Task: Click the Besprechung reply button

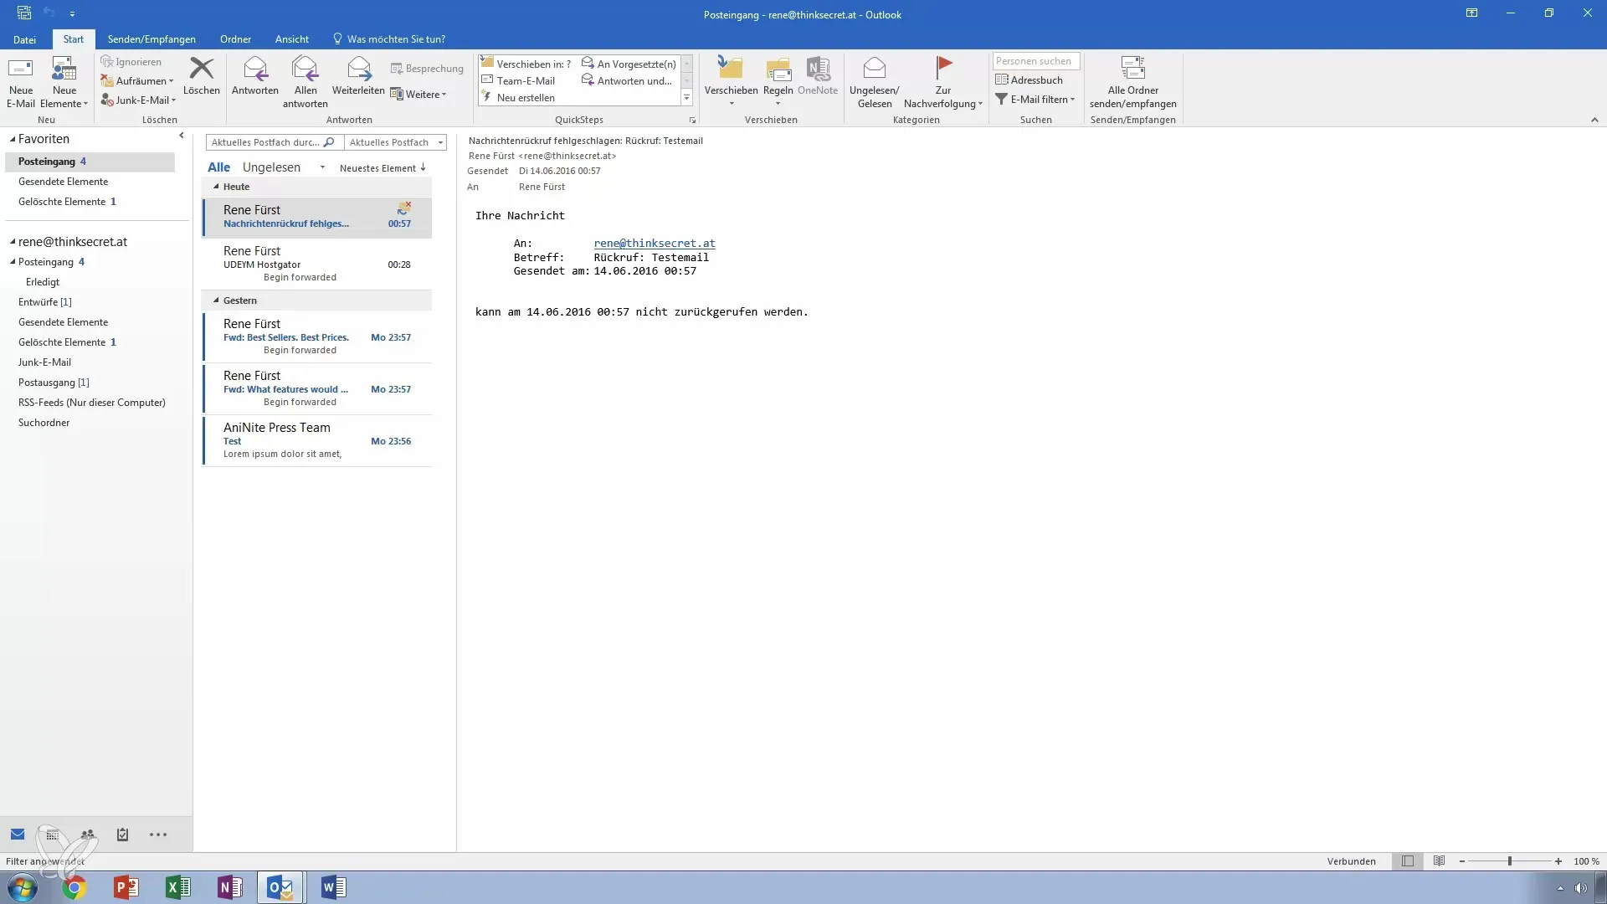Action: [x=427, y=69]
